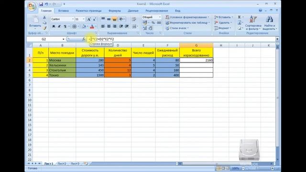Center cell text horizontally
The image size is (306, 172).
click(x=109, y=26)
